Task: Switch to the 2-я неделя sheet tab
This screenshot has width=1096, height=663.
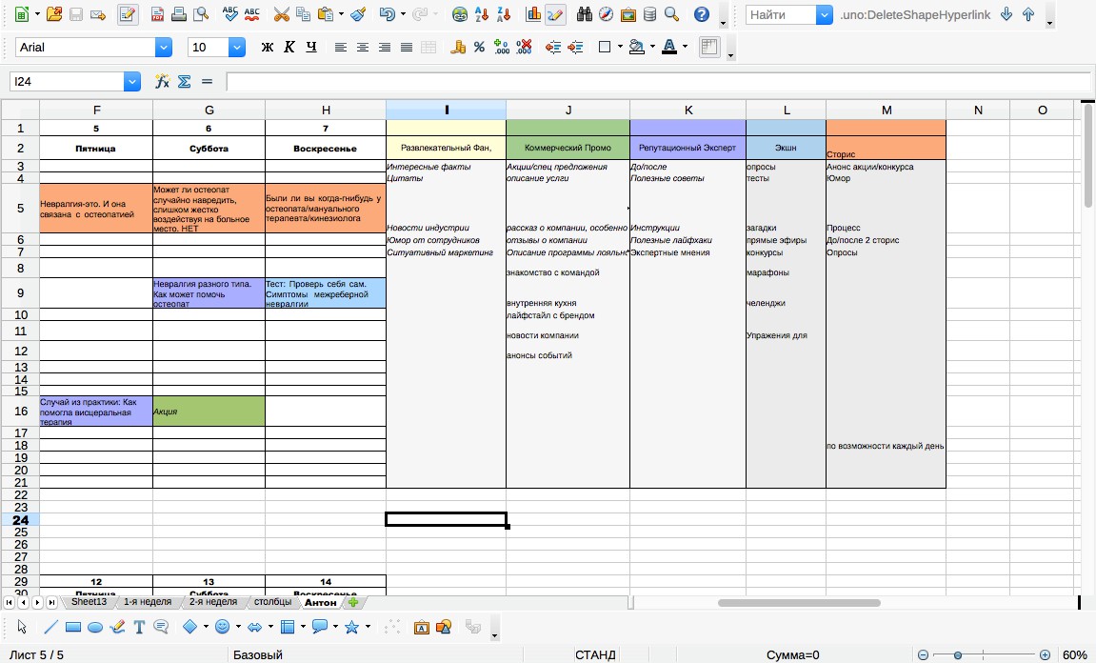Action: click(x=213, y=601)
